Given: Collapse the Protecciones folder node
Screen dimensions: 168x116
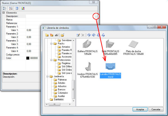Looking at the screenshot, I should click(x=51, y=60).
